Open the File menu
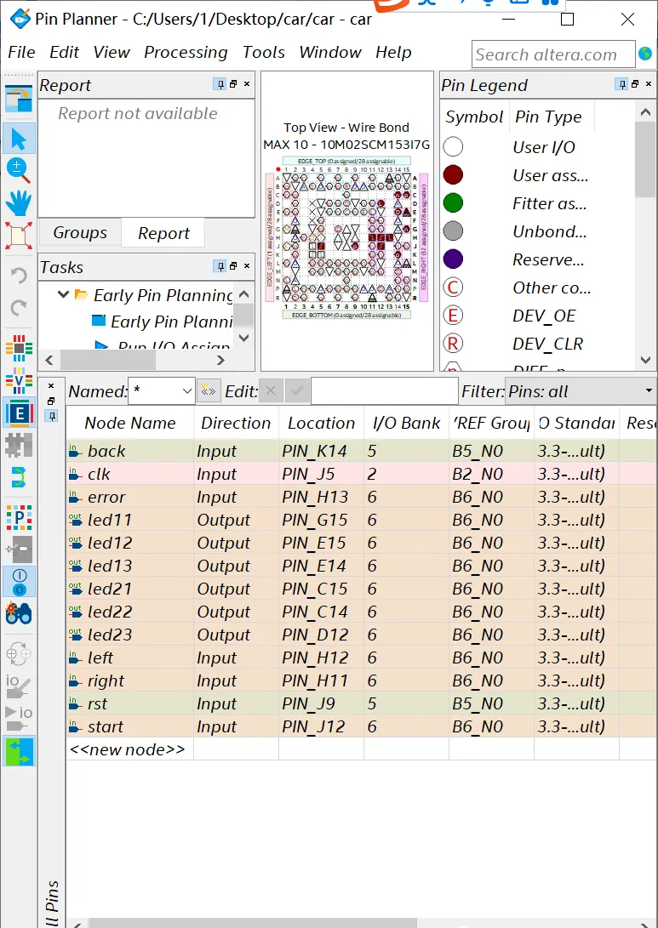Viewport: 658px width, 928px height. (22, 52)
